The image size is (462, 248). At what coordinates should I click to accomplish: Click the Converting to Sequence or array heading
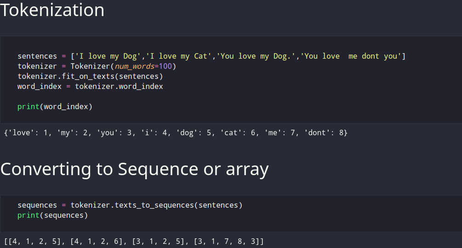(x=134, y=169)
